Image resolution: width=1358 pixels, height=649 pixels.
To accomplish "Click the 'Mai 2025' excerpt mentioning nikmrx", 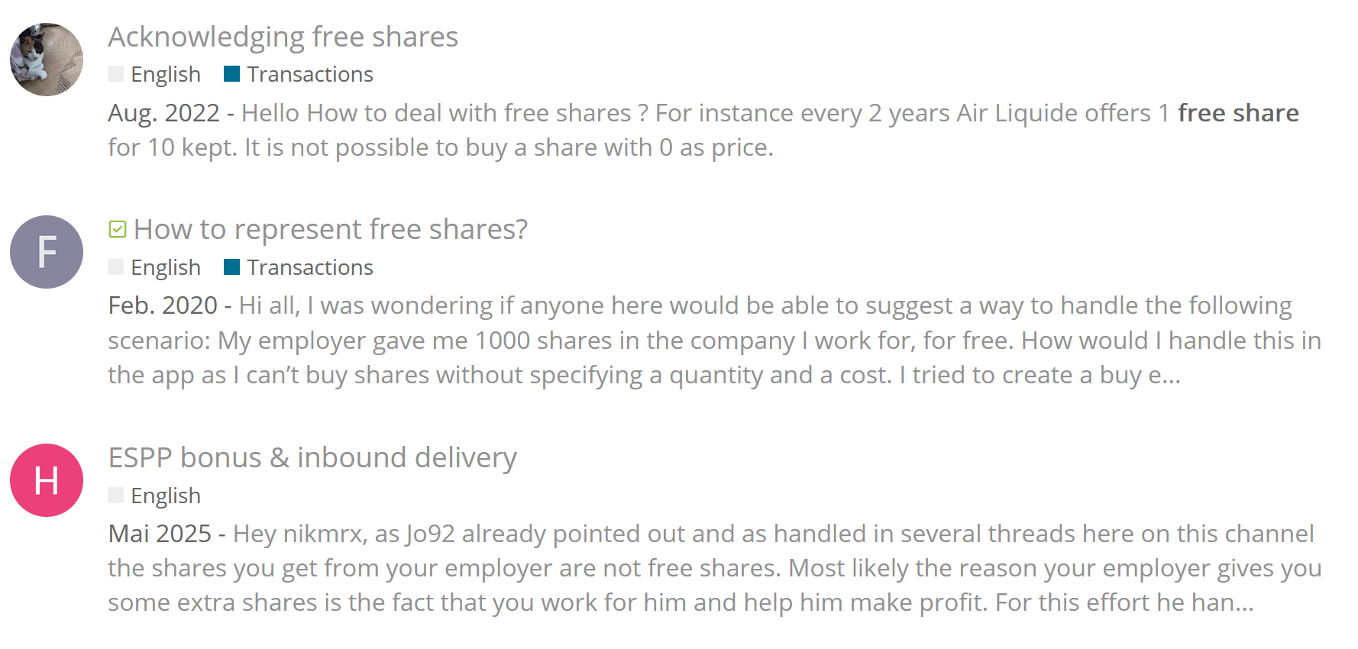I will pos(714,568).
